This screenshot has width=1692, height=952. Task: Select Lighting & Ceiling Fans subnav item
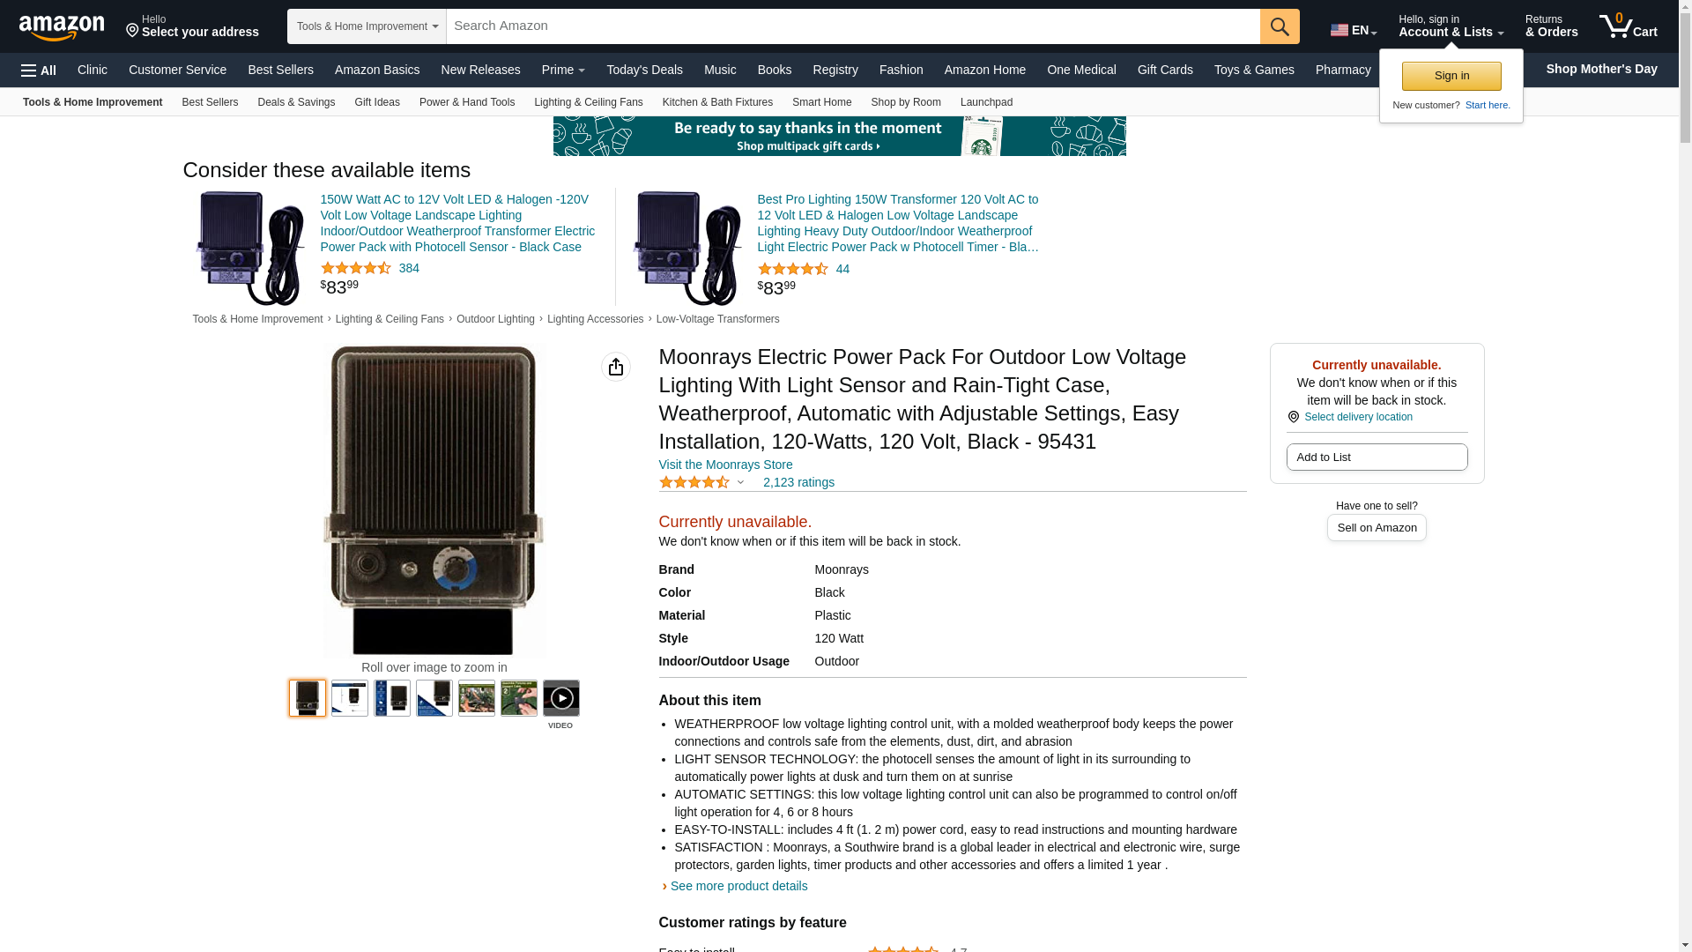pos(588,102)
